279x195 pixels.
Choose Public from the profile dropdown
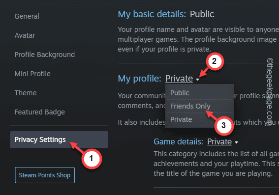pos(200,93)
